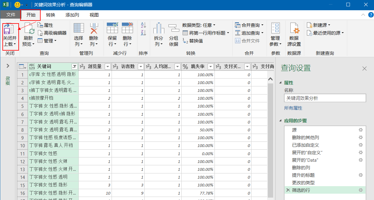The height and width of the screenshot is (200, 374).
Task: Expand the collapsed queries pane chevron
Action: click(x=8, y=66)
